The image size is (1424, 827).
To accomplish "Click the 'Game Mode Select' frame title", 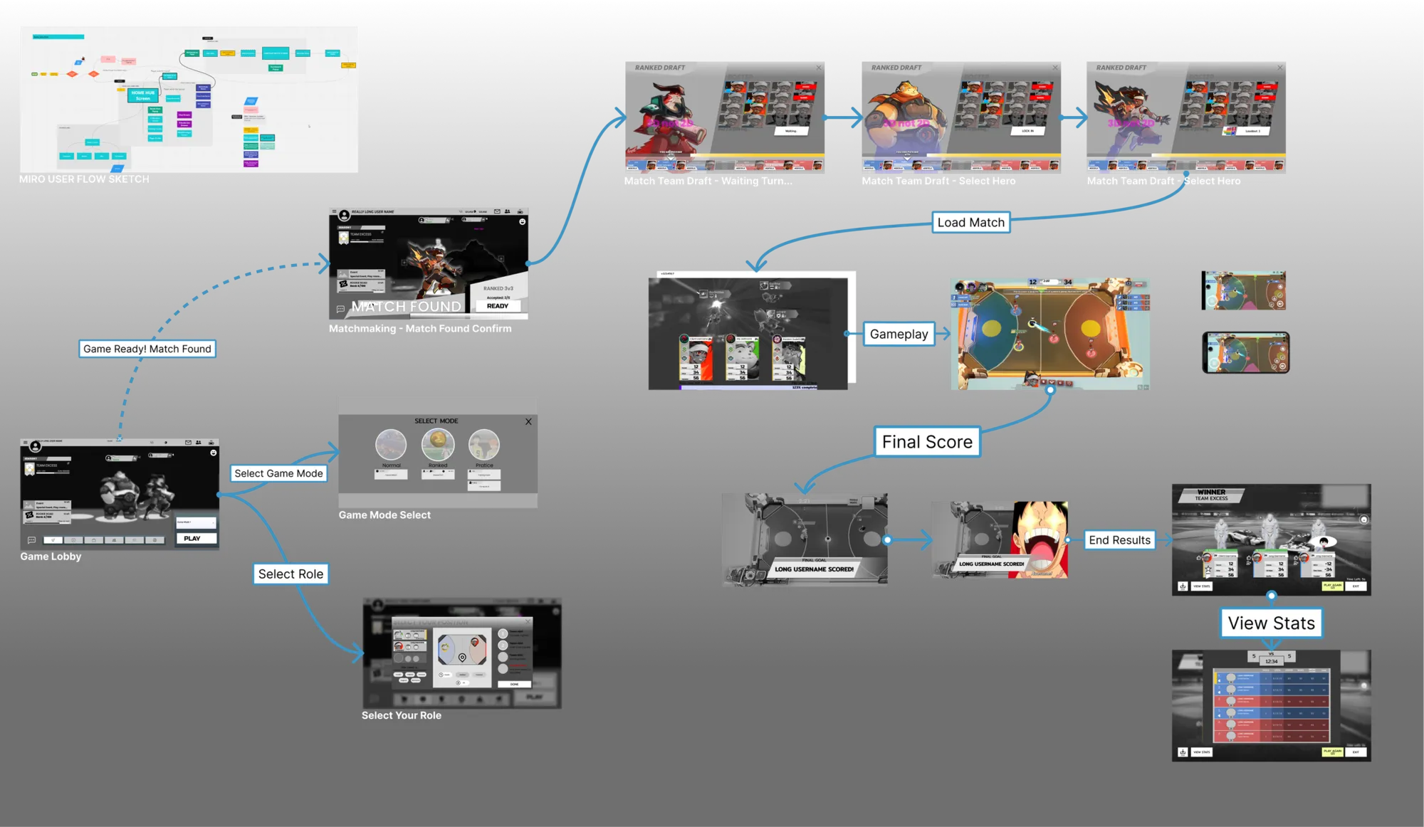I will point(384,515).
